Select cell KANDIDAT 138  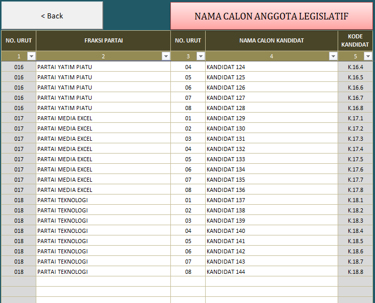tap(272, 210)
